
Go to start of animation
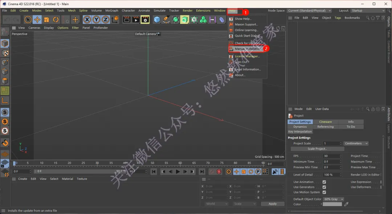tap(154, 172)
